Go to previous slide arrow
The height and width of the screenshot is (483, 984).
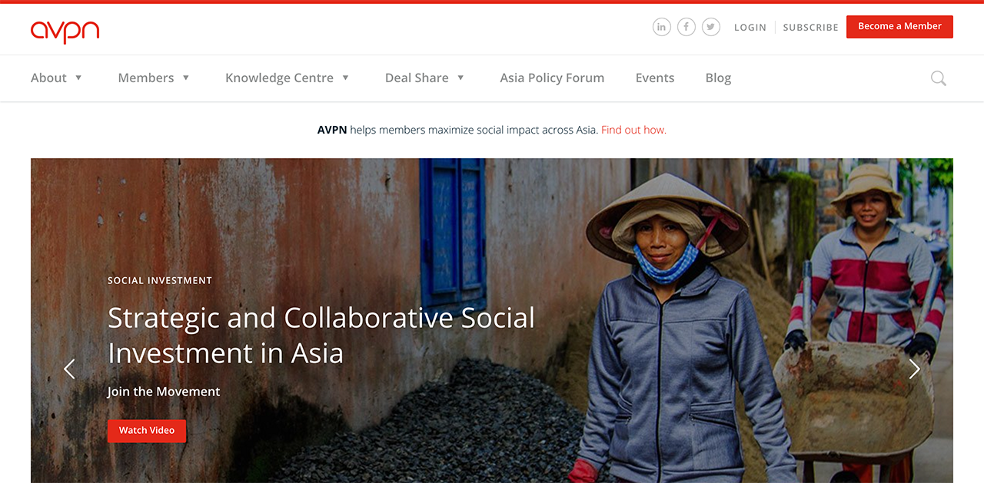(69, 369)
